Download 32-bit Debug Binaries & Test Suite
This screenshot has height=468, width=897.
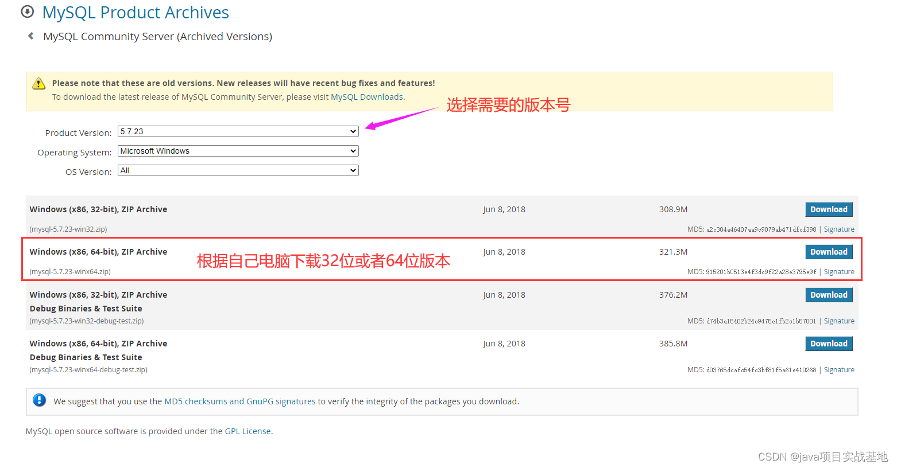(829, 295)
